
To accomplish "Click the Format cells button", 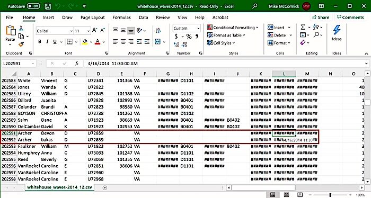I will [279, 43].
